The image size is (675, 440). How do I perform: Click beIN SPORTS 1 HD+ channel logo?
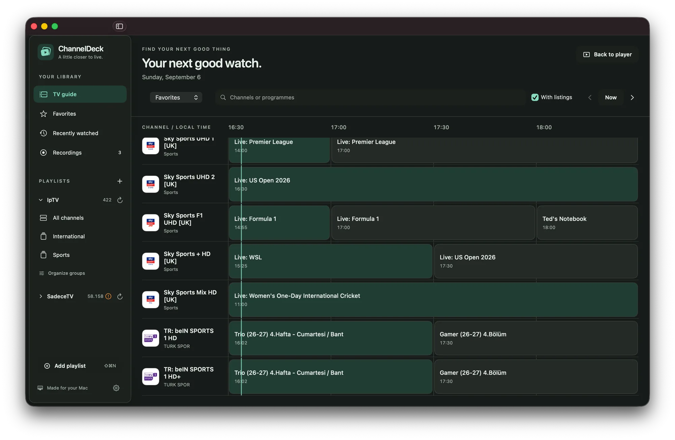click(x=151, y=377)
